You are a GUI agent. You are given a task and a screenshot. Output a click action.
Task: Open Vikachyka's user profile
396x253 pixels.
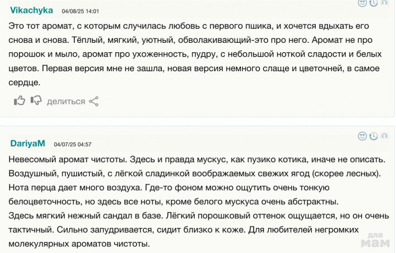click(x=32, y=11)
